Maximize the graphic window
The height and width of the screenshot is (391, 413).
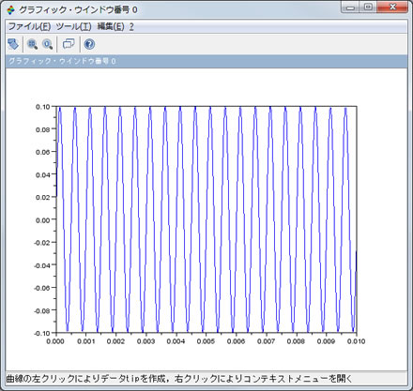coord(368,8)
